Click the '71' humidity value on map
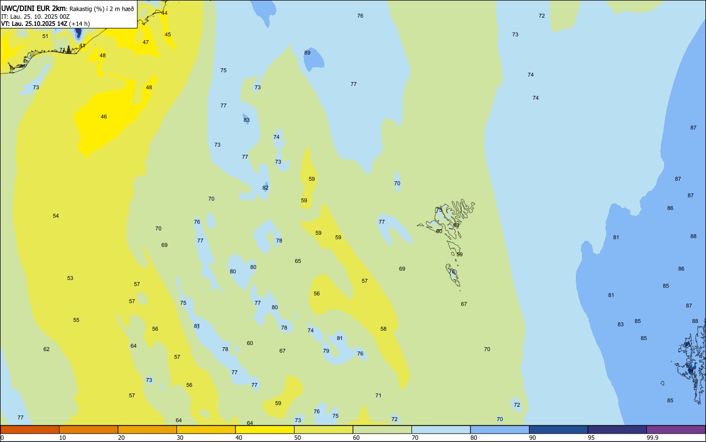The height and width of the screenshot is (442, 706). pyautogui.click(x=378, y=396)
